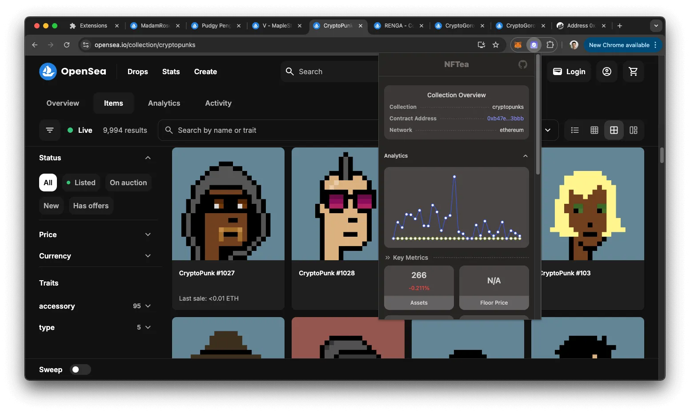Switch to the Overview tab
690x413 pixels.
click(x=63, y=103)
